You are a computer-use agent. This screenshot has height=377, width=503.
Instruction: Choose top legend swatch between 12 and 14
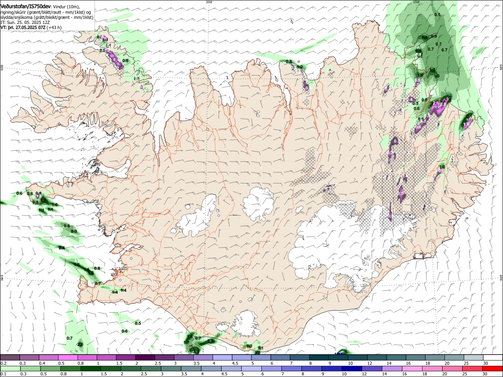click(x=377, y=357)
